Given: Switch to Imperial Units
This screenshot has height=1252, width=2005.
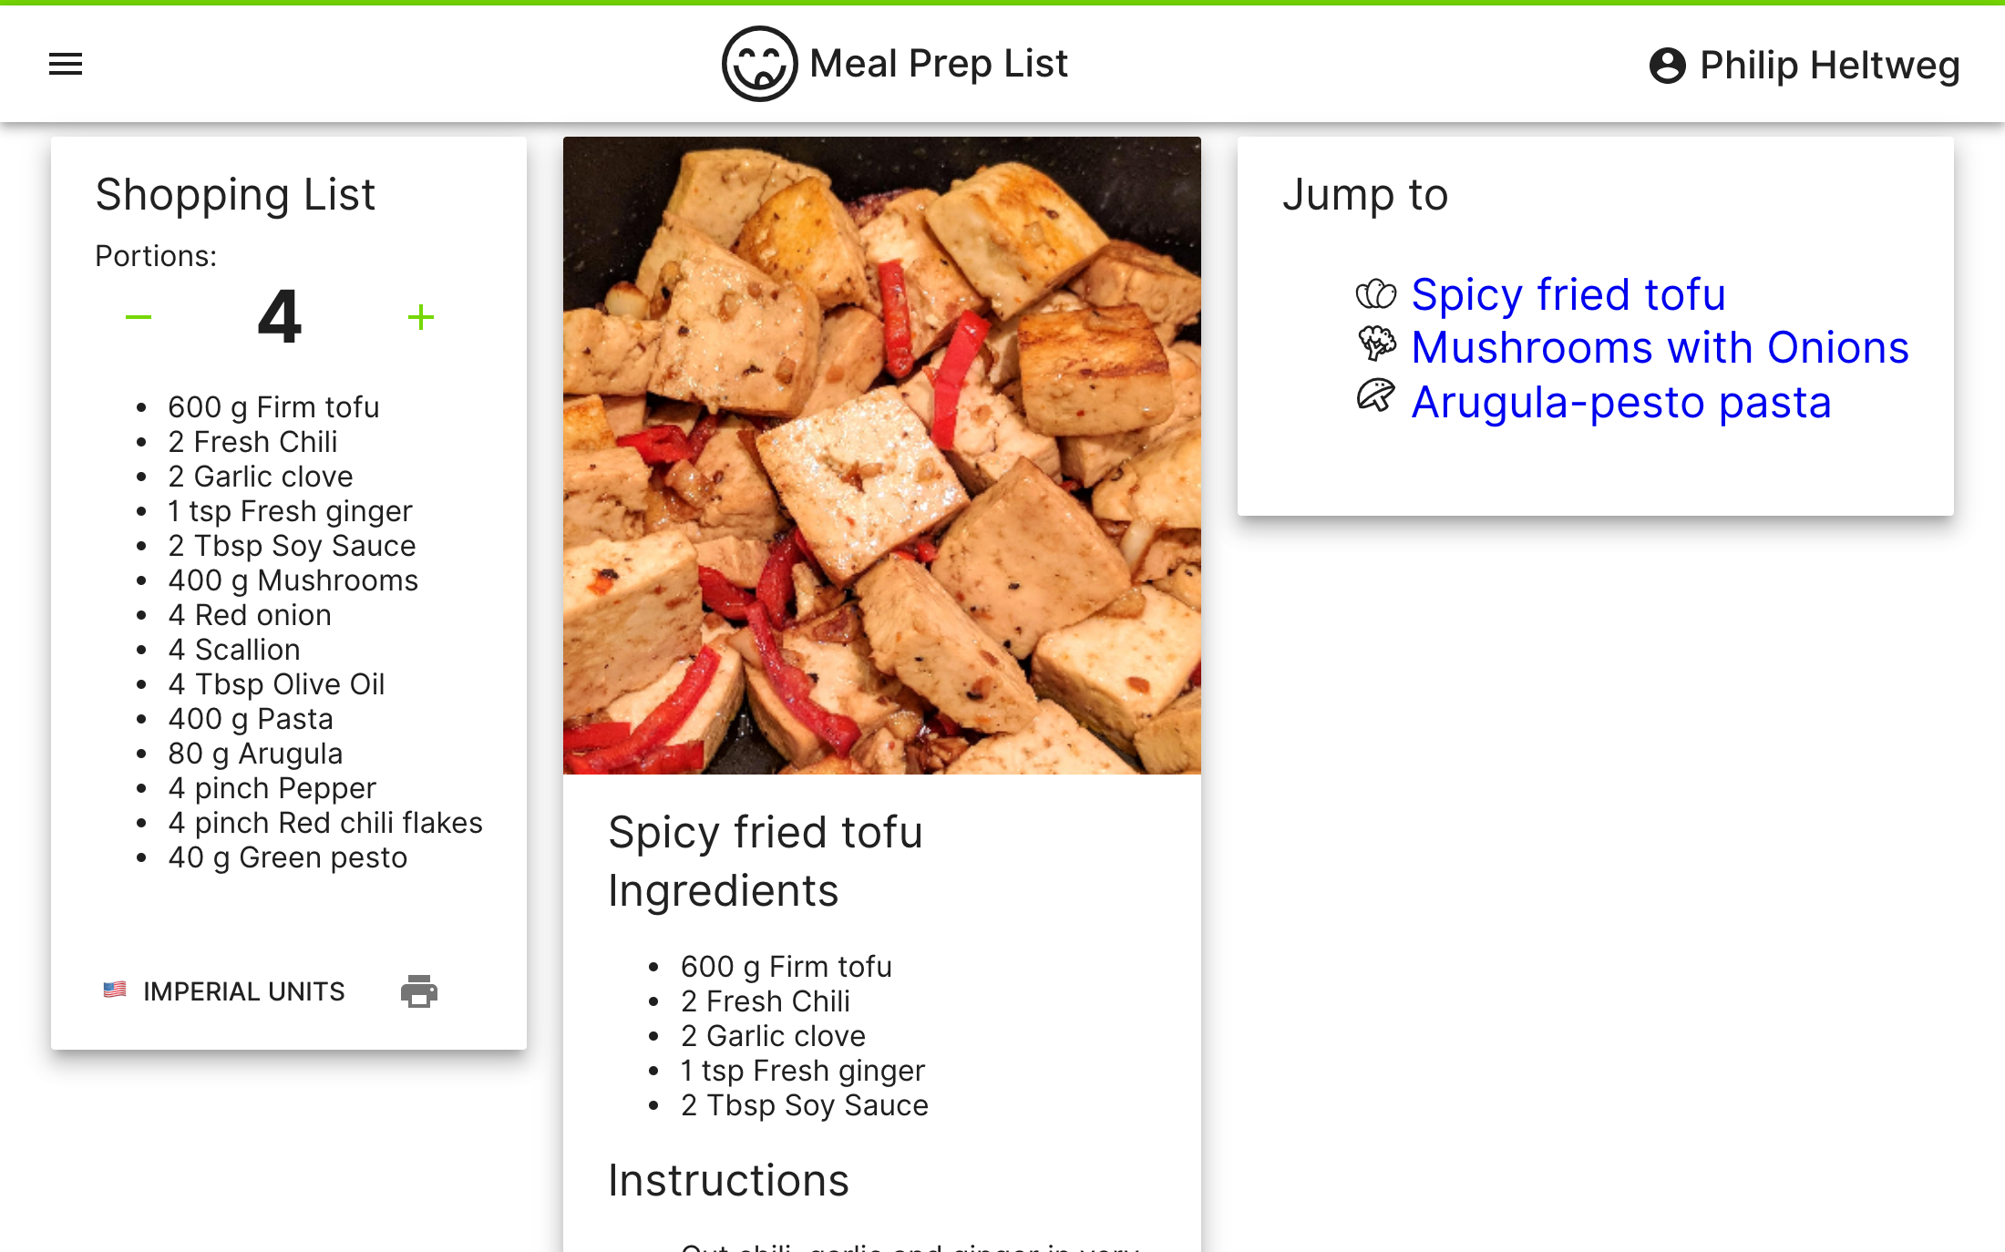Looking at the screenshot, I should [x=243, y=991].
